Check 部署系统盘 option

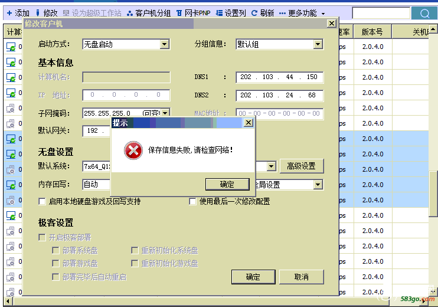[55, 251]
